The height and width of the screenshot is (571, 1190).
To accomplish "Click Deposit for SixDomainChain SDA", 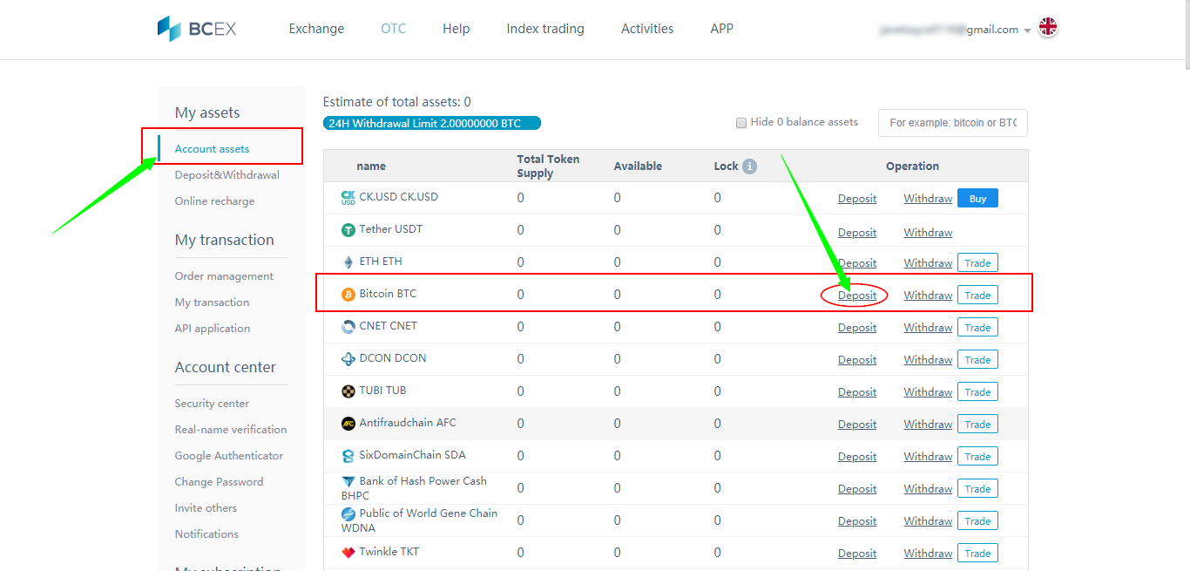I will [857, 457].
